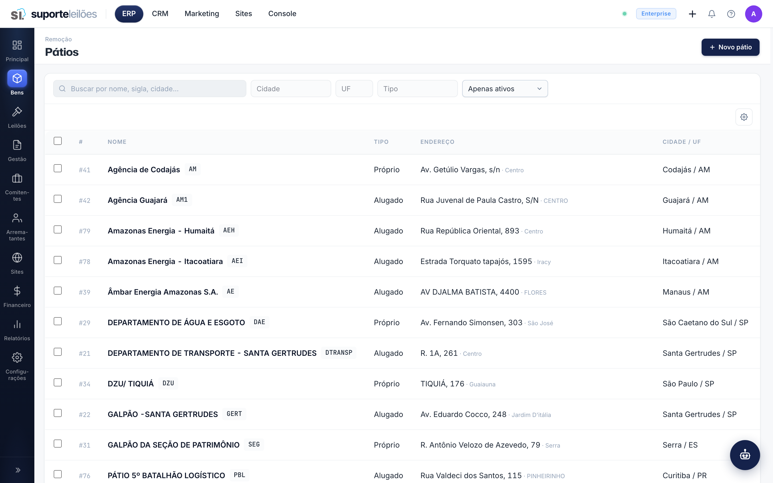Open the Relatórios chart icon in sidebar
This screenshot has width=773, height=483.
pyautogui.click(x=17, y=325)
